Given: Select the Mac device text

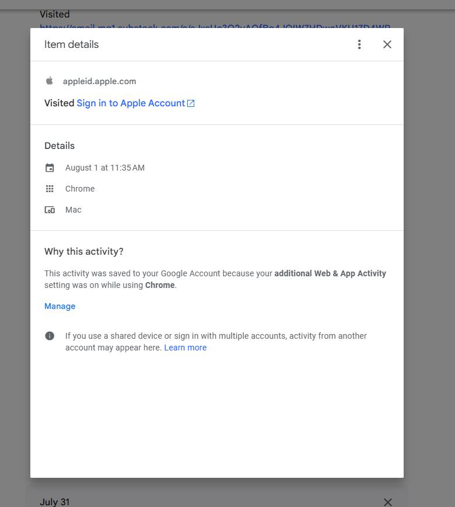Looking at the screenshot, I should [73, 210].
